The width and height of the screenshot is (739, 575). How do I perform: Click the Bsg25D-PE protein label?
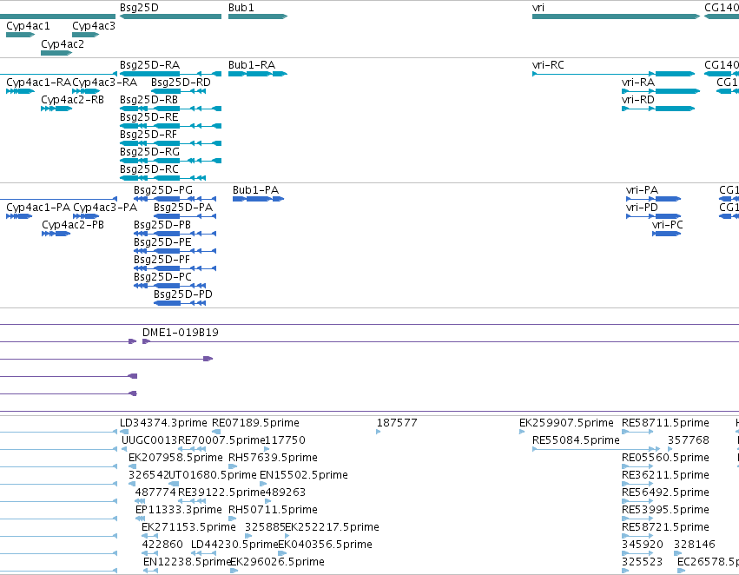[x=162, y=242]
